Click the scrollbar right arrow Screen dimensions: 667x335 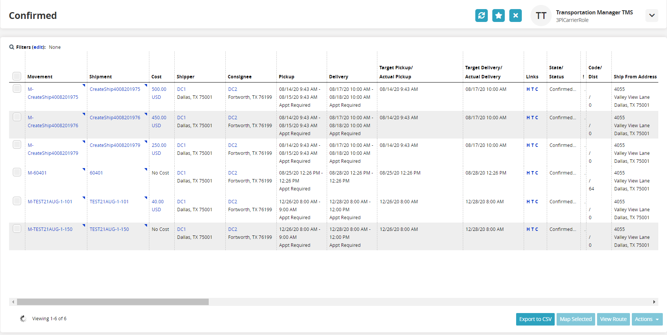(x=654, y=302)
